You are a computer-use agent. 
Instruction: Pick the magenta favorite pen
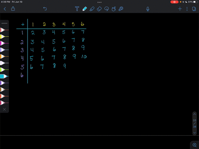pos(4,43)
